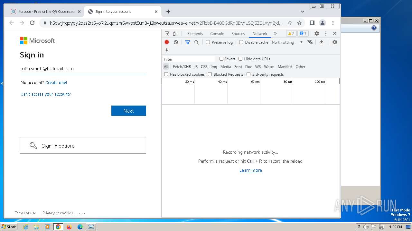Screen dimensions: 412x231
Task: Enable Disable cache checkbox
Action: coord(241,42)
